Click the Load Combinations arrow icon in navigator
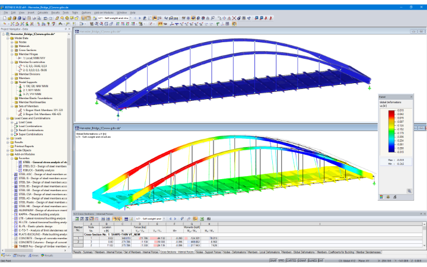Viewport: 427px width, 267px height. 16,126
